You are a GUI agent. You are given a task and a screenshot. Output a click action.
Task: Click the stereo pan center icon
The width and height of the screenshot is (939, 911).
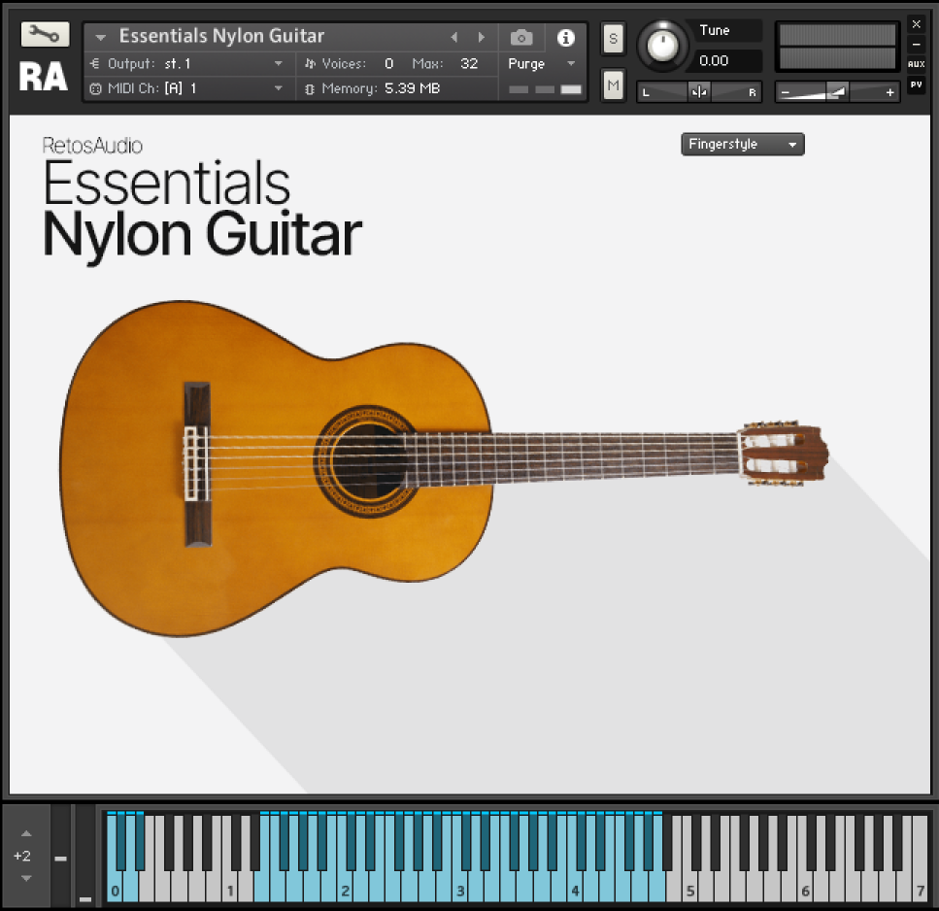pyautogui.click(x=699, y=92)
